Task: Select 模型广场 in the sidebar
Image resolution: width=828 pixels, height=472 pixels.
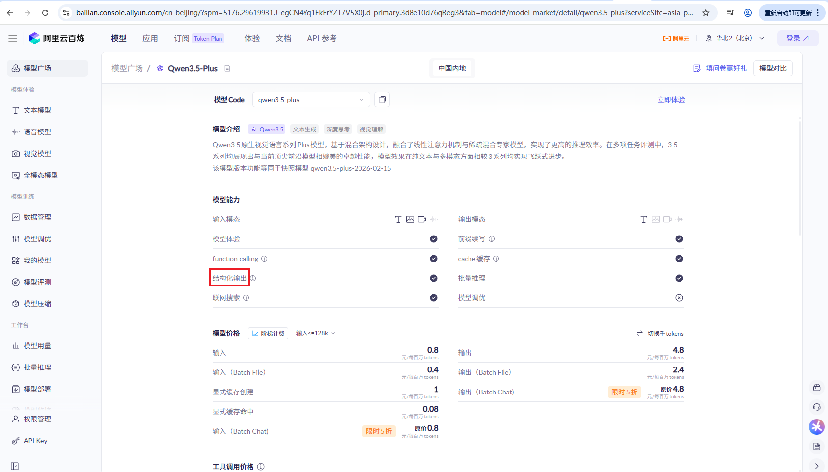Action: pyautogui.click(x=48, y=68)
